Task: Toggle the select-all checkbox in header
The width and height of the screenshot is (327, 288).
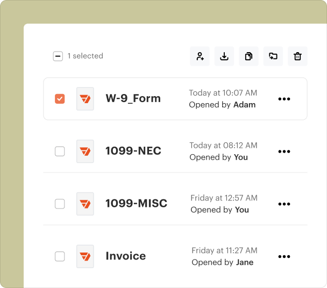Action: (x=58, y=56)
